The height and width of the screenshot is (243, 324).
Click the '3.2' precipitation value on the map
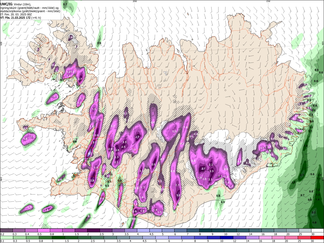pyautogui.click(x=178, y=195)
